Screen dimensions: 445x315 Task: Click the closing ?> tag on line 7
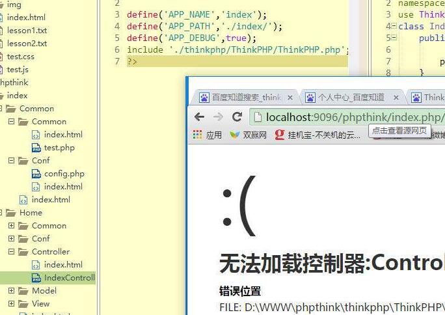132,61
